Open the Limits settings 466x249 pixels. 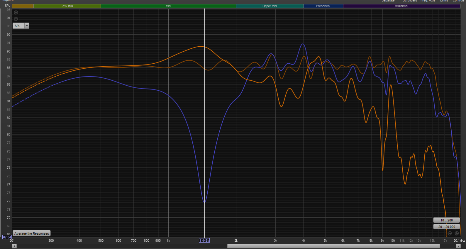(444, 1)
